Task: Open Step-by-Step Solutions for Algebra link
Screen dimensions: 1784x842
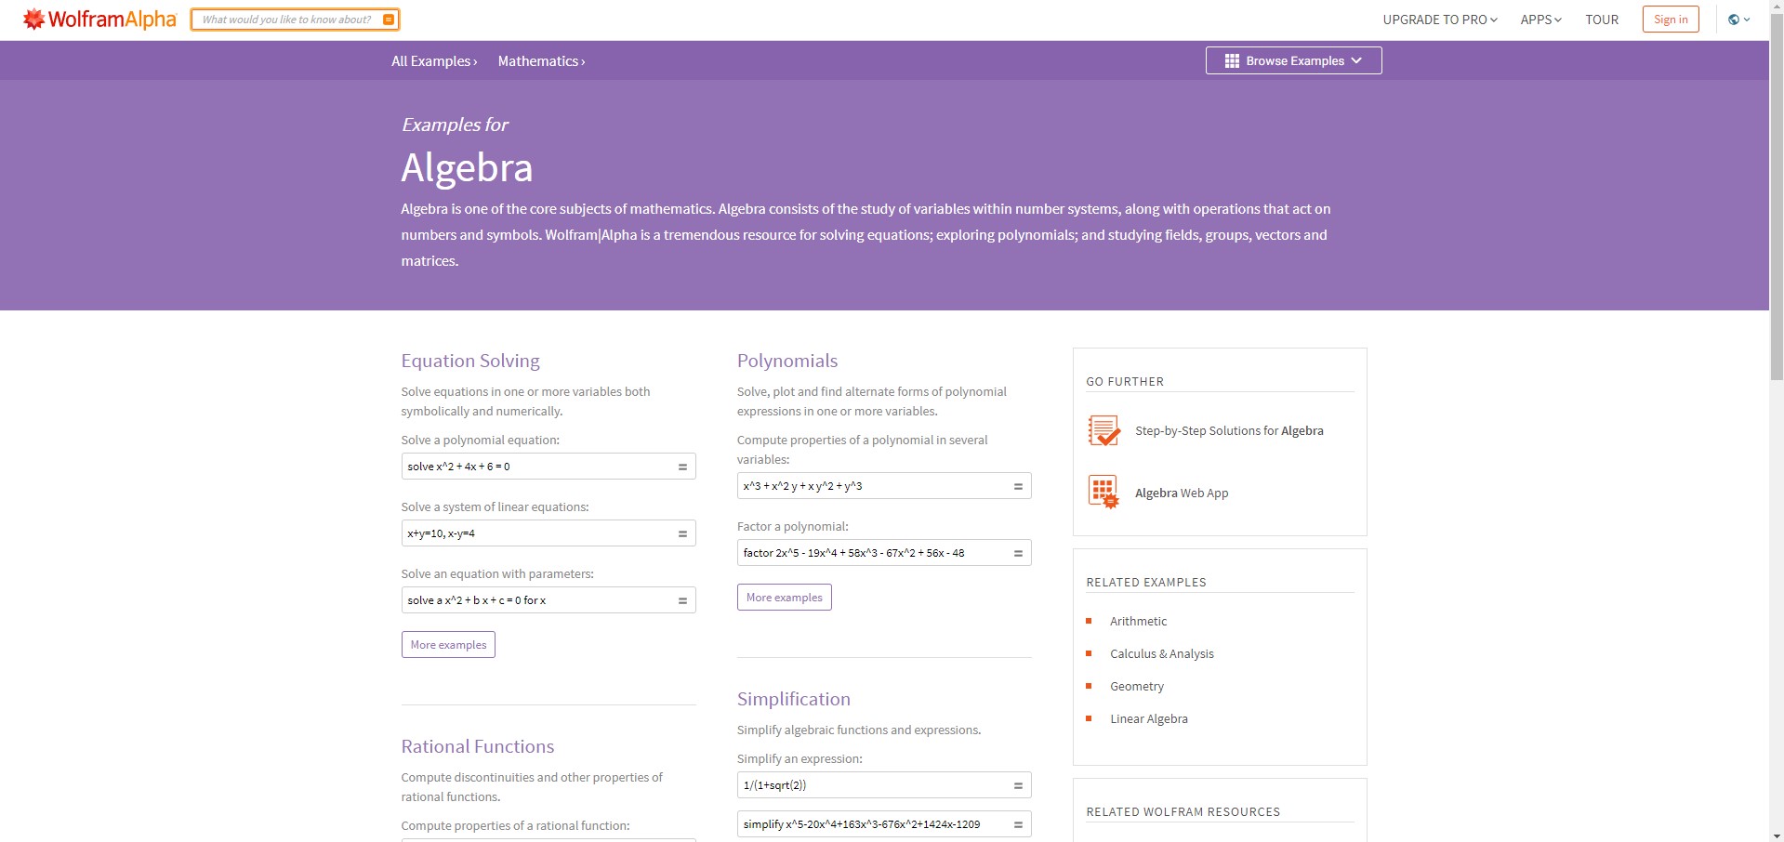Action: 1229,430
